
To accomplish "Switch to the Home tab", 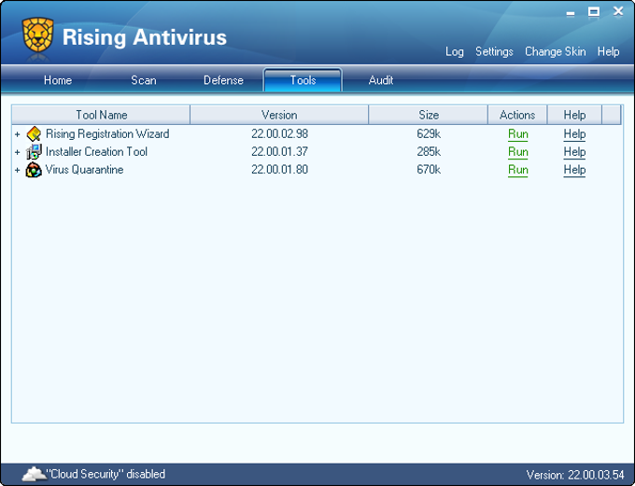I will [x=58, y=80].
